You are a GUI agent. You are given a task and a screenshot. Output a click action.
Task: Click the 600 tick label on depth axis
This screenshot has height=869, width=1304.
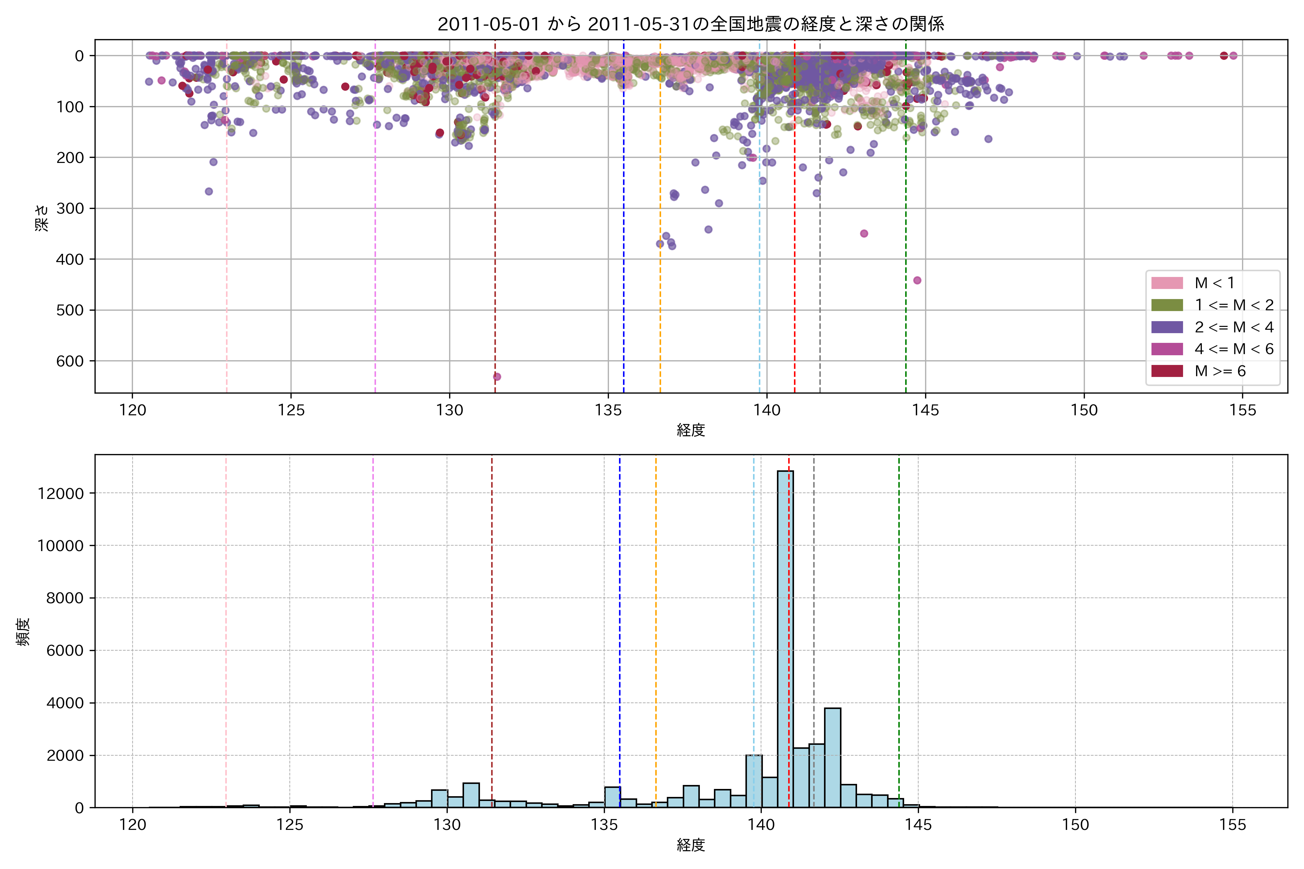(70, 361)
